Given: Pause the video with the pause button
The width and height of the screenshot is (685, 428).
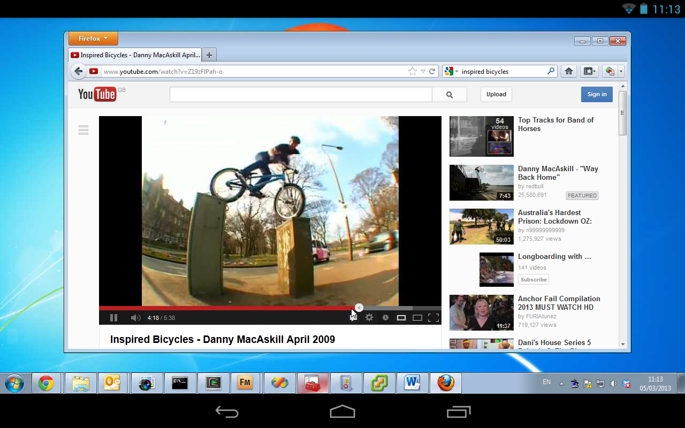Looking at the screenshot, I should [x=113, y=318].
